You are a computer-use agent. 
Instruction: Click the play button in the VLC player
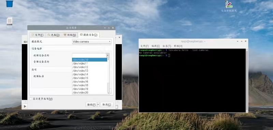[25, 106]
